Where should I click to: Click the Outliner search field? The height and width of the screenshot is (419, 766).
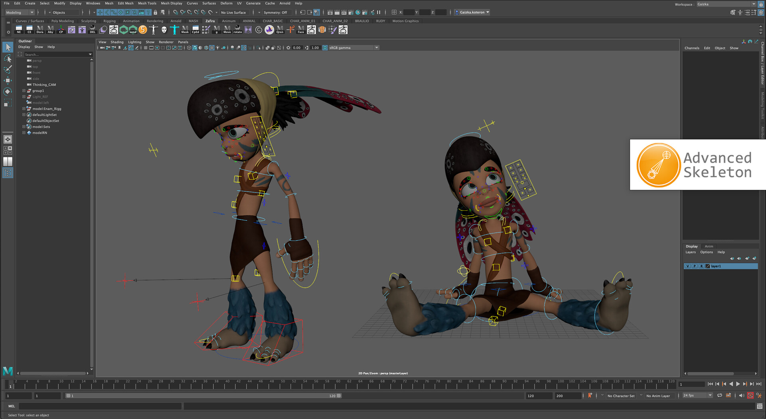(x=56, y=55)
